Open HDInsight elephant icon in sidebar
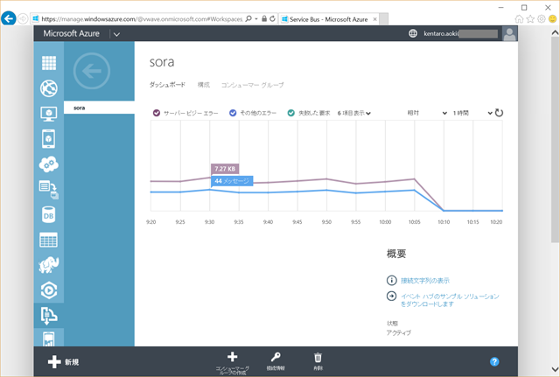Image resolution: width=560 pixels, height=377 pixels. (x=49, y=265)
